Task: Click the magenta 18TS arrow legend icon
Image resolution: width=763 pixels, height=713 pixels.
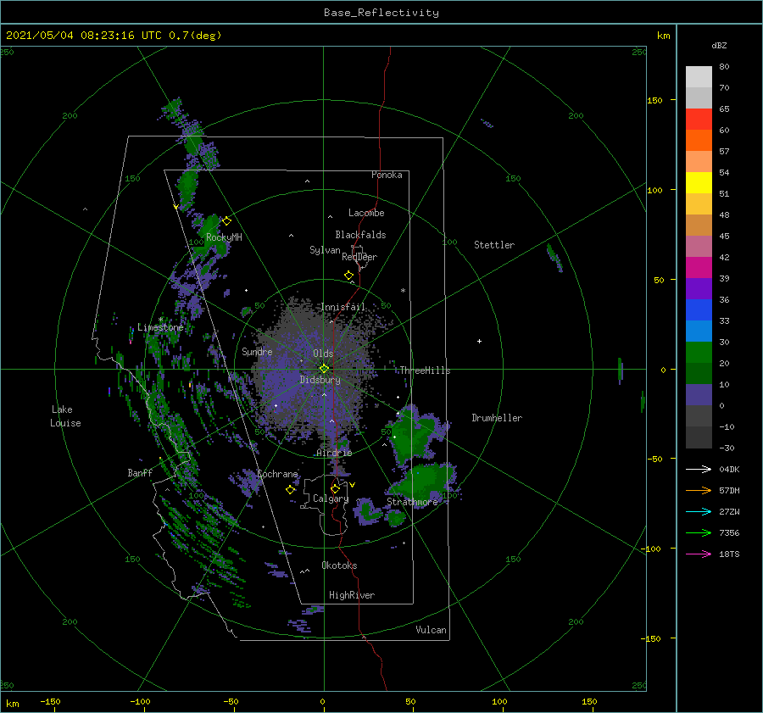Action: point(699,554)
